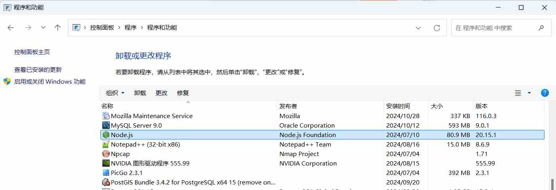The width and height of the screenshot is (556, 190).
Task: Click Oracle Corporation publisher cell
Action: [307, 125]
